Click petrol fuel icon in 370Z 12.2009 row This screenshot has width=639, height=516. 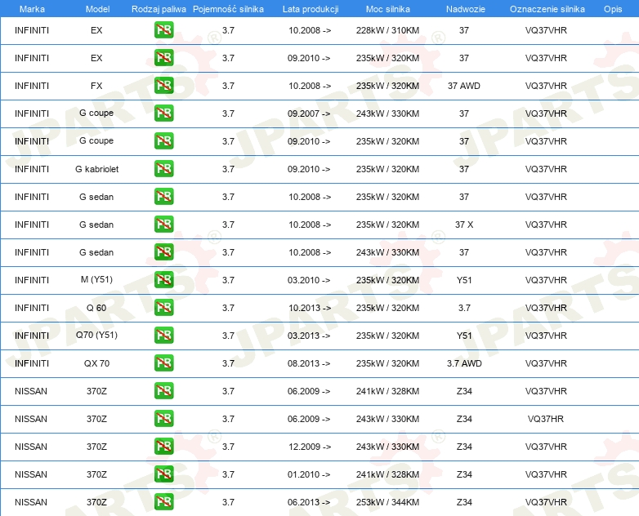(163, 447)
